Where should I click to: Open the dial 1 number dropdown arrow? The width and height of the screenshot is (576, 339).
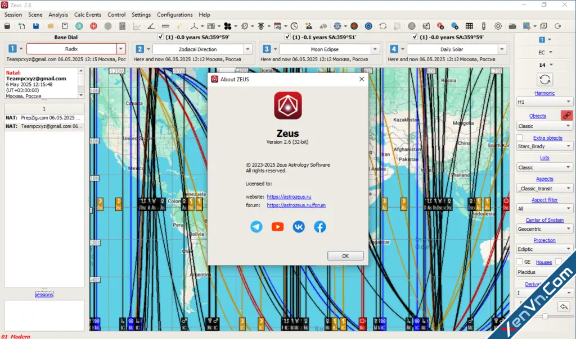tap(21, 49)
